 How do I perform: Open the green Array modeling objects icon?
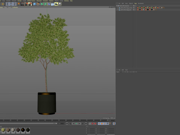coord(45,4)
